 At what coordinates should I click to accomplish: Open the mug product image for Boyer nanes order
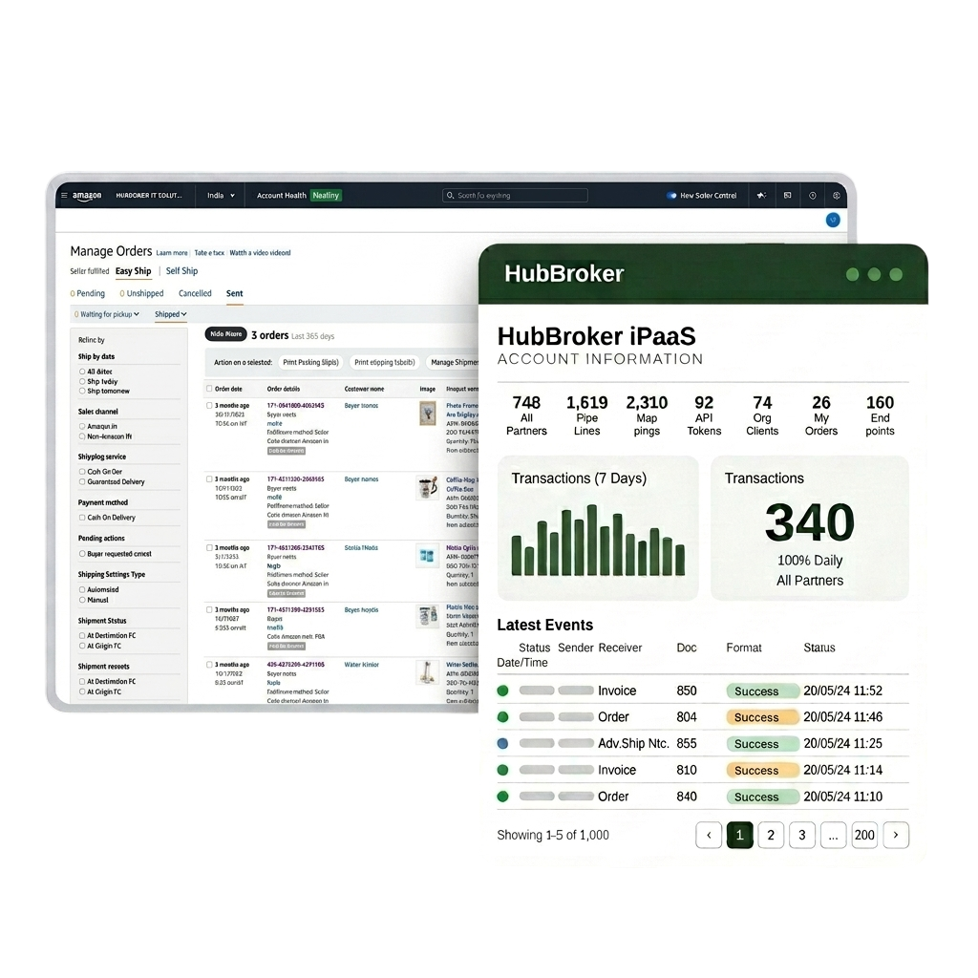pyautogui.click(x=428, y=488)
